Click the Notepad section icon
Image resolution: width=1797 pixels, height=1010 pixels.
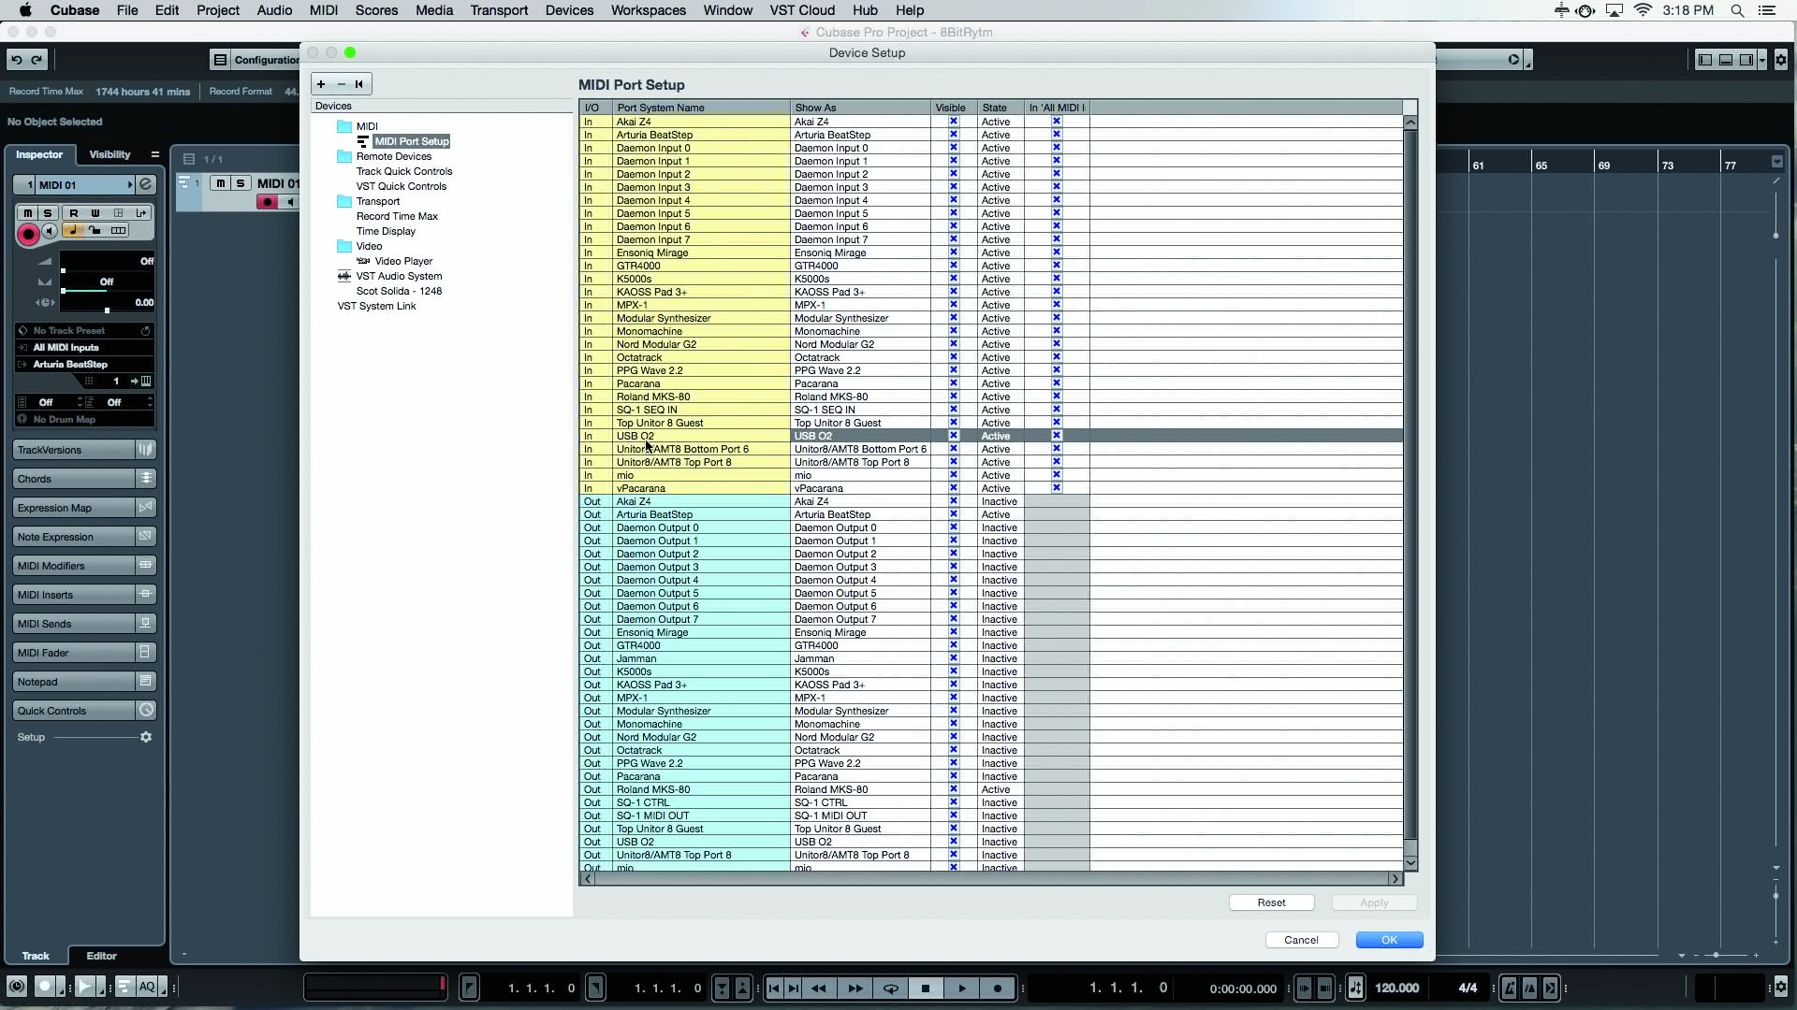point(146,682)
